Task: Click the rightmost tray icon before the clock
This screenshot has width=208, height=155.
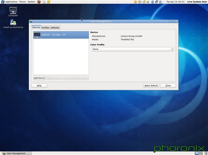Action: (161, 2)
